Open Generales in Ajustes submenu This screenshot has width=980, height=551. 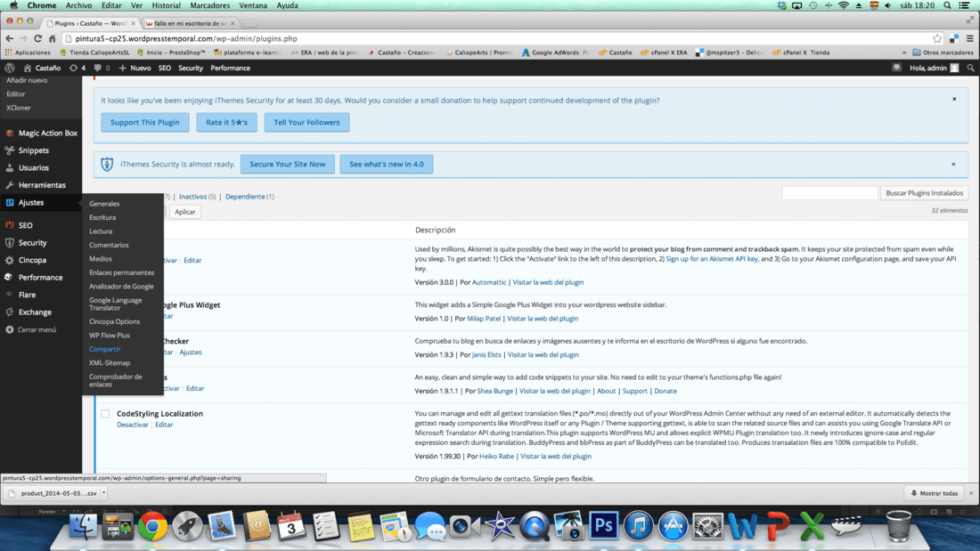(x=103, y=204)
